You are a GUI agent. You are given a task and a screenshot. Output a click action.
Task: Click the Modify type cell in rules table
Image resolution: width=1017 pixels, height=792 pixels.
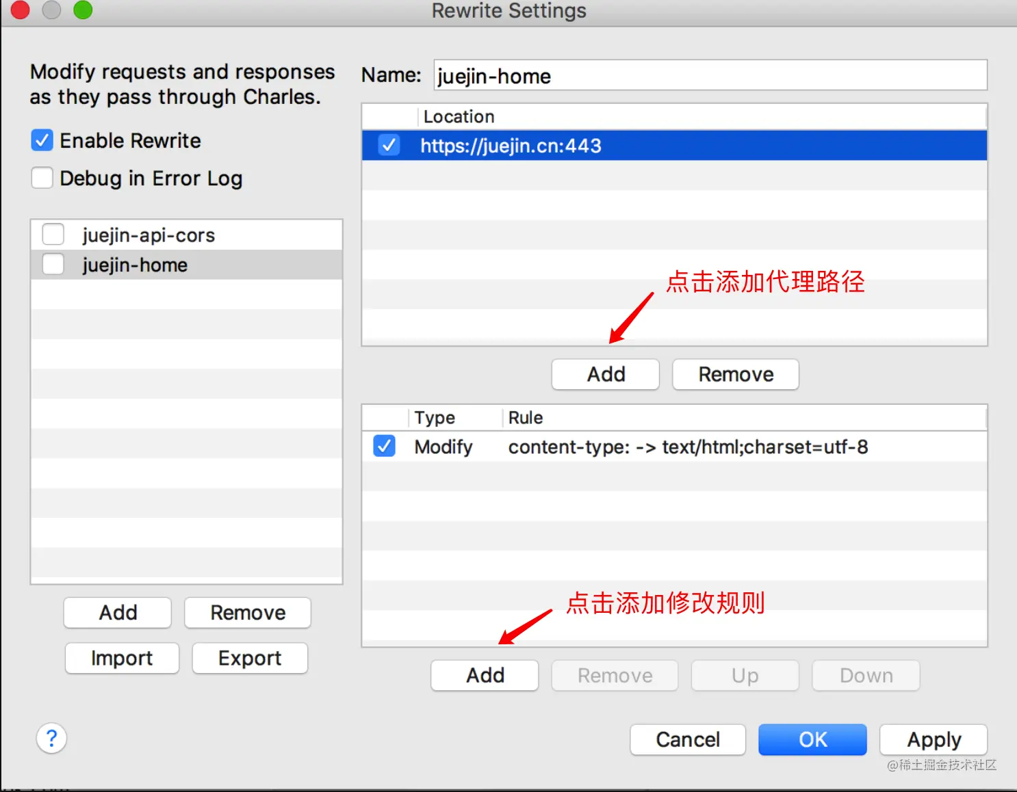pos(443,447)
